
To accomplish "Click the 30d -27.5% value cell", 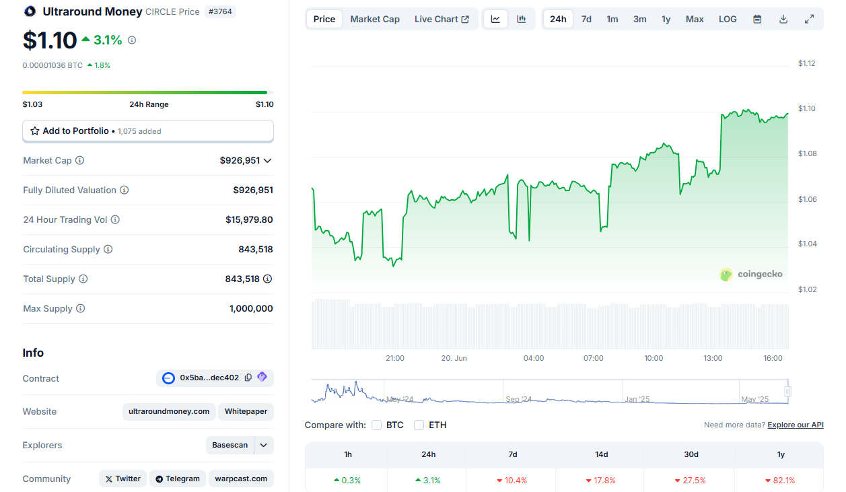I will pos(691,481).
